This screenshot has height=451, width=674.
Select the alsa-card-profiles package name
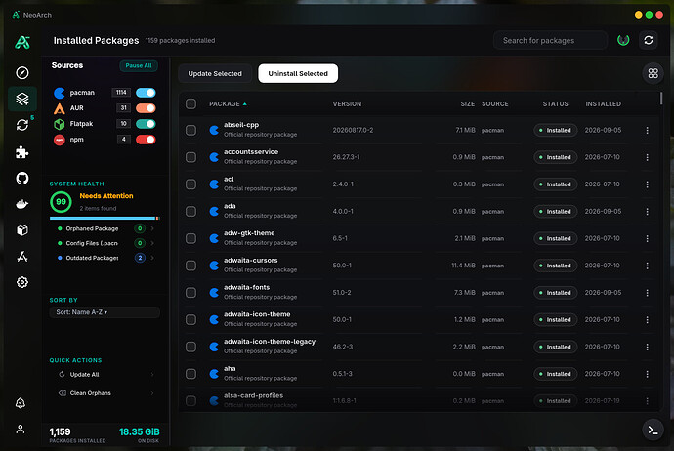point(253,395)
